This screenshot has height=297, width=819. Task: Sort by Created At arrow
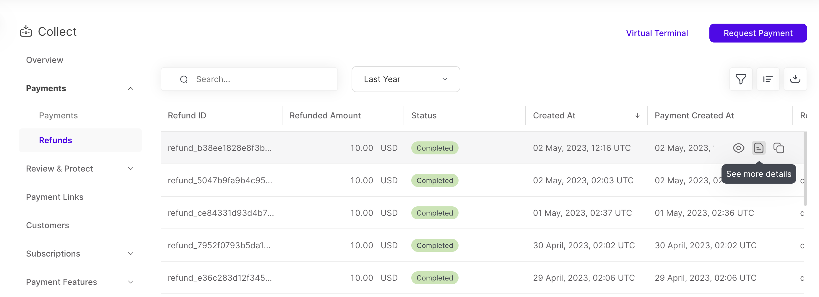(637, 116)
